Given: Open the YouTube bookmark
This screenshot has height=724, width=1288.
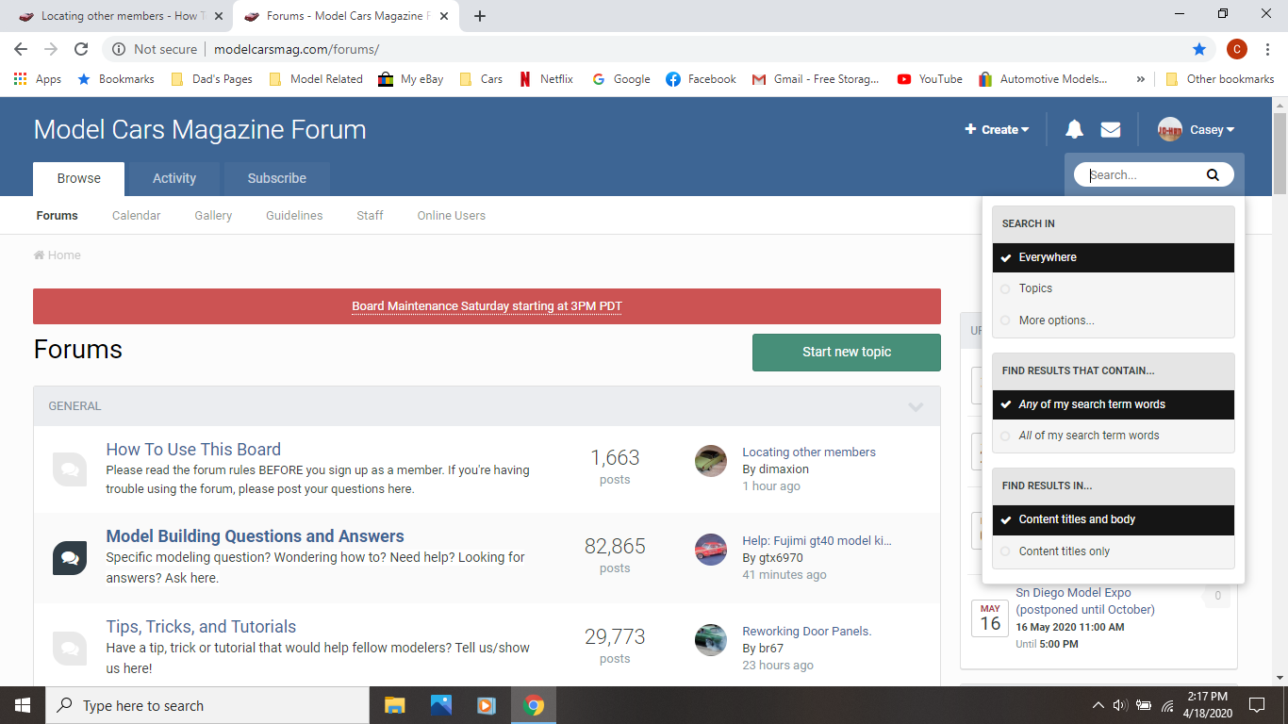Looking at the screenshot, I should click(x=931, y=79).
